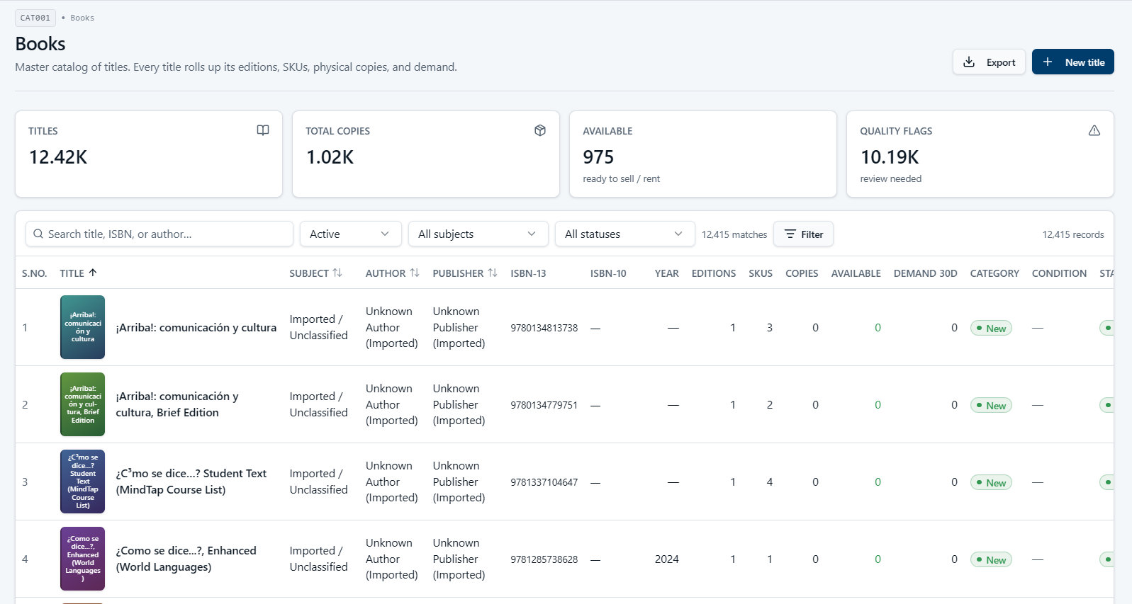This screenshot has height=604, width=1132.
Task: Open the All subjects dropdown
Action: (x=478, y=234)
